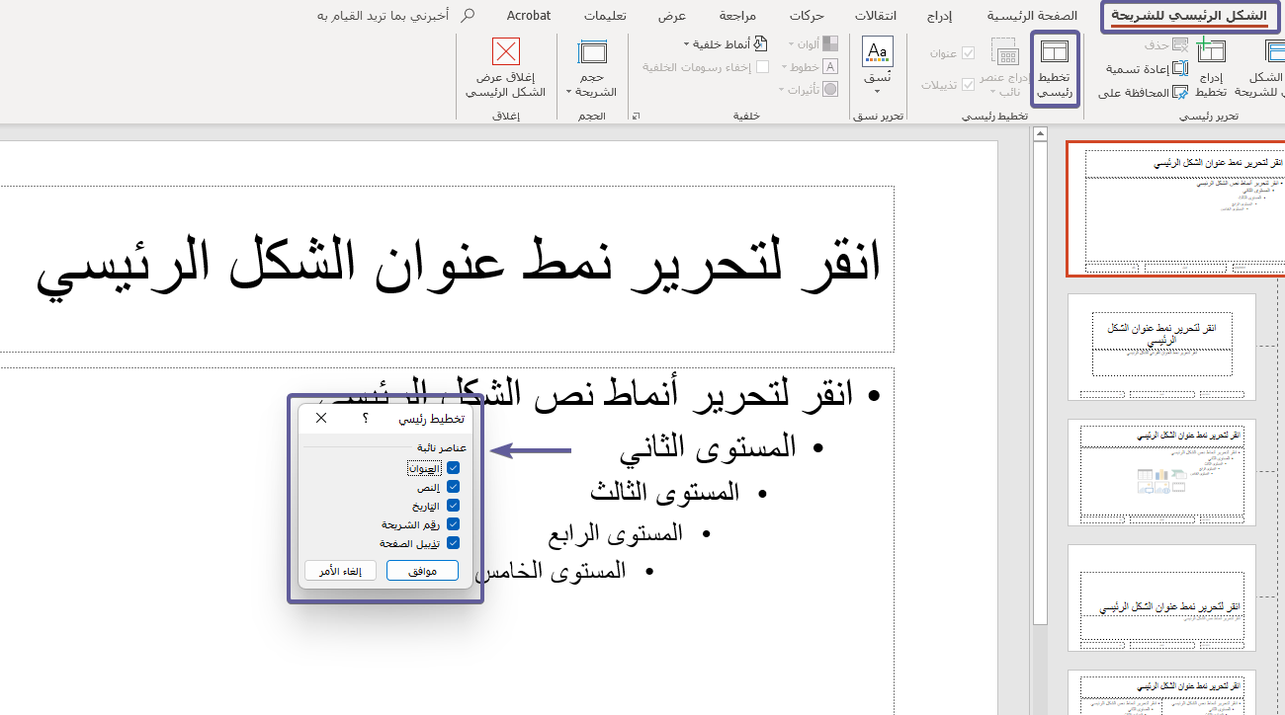Expand the Themes (نسق) dropdown arrow
1285x715 pixels.
tap(878, 91)
